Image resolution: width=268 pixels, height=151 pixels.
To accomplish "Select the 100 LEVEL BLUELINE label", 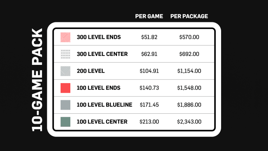I will pyautogui.click(x=104, y=105).
